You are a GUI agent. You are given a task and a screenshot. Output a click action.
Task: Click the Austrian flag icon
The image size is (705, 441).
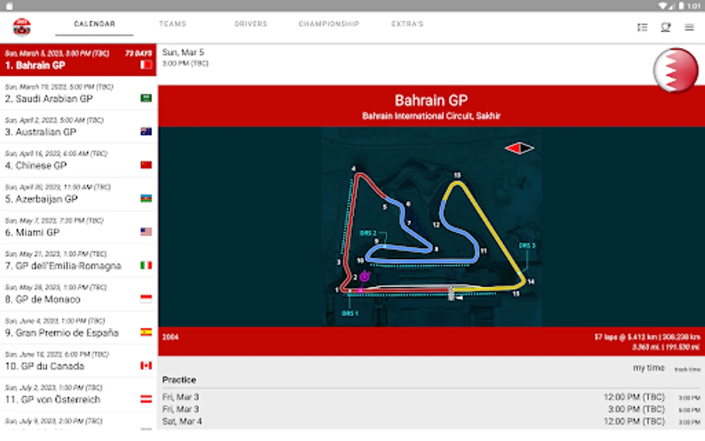[x=146, y=399]
